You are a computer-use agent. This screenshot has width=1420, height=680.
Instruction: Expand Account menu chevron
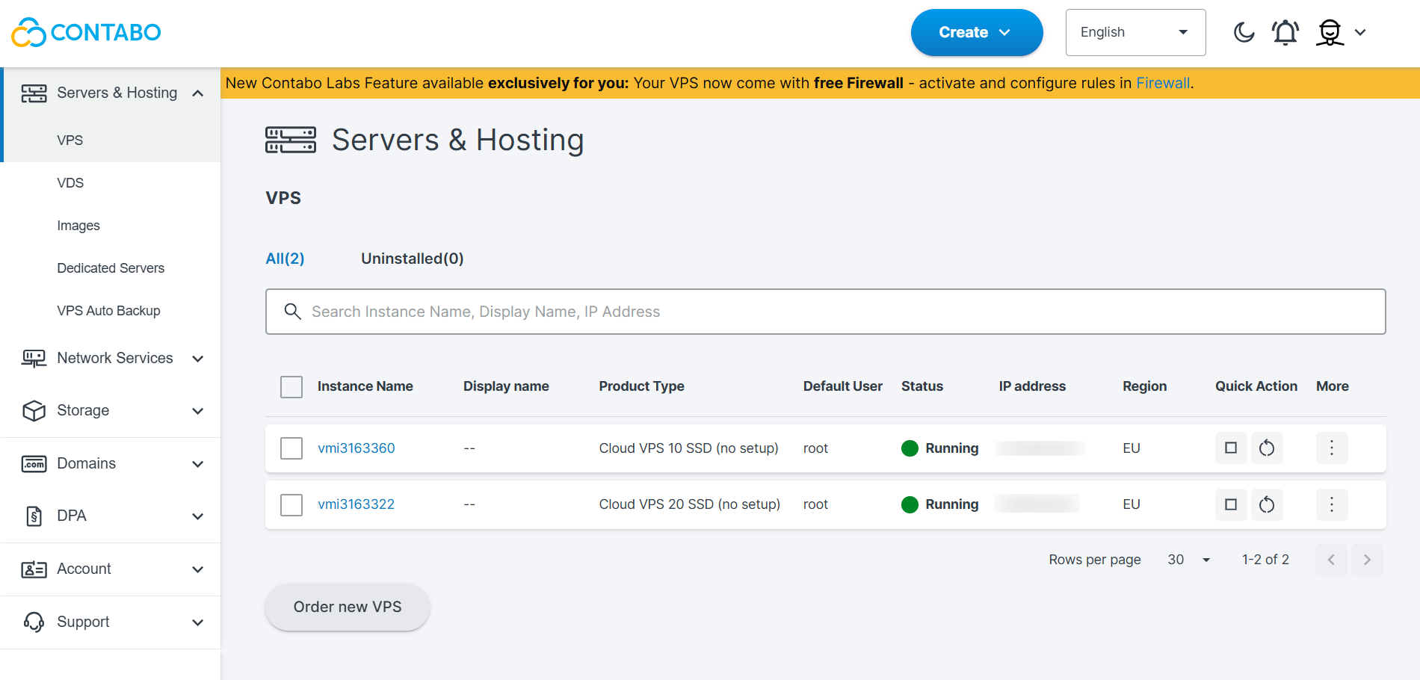(198, 569)
